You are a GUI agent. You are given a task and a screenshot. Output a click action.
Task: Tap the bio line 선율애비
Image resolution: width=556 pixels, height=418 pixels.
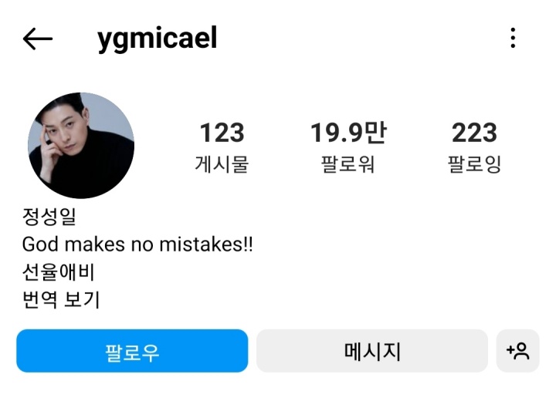[58, 272]
